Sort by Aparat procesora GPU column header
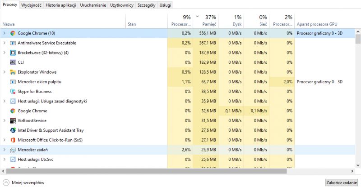 pyautogui.click(x=325, y=21)
